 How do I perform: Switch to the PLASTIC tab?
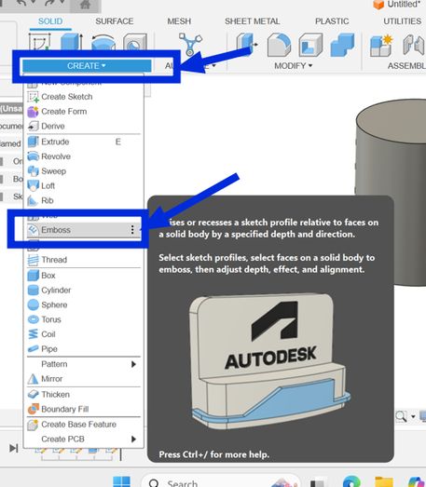(x=332, y=21)
